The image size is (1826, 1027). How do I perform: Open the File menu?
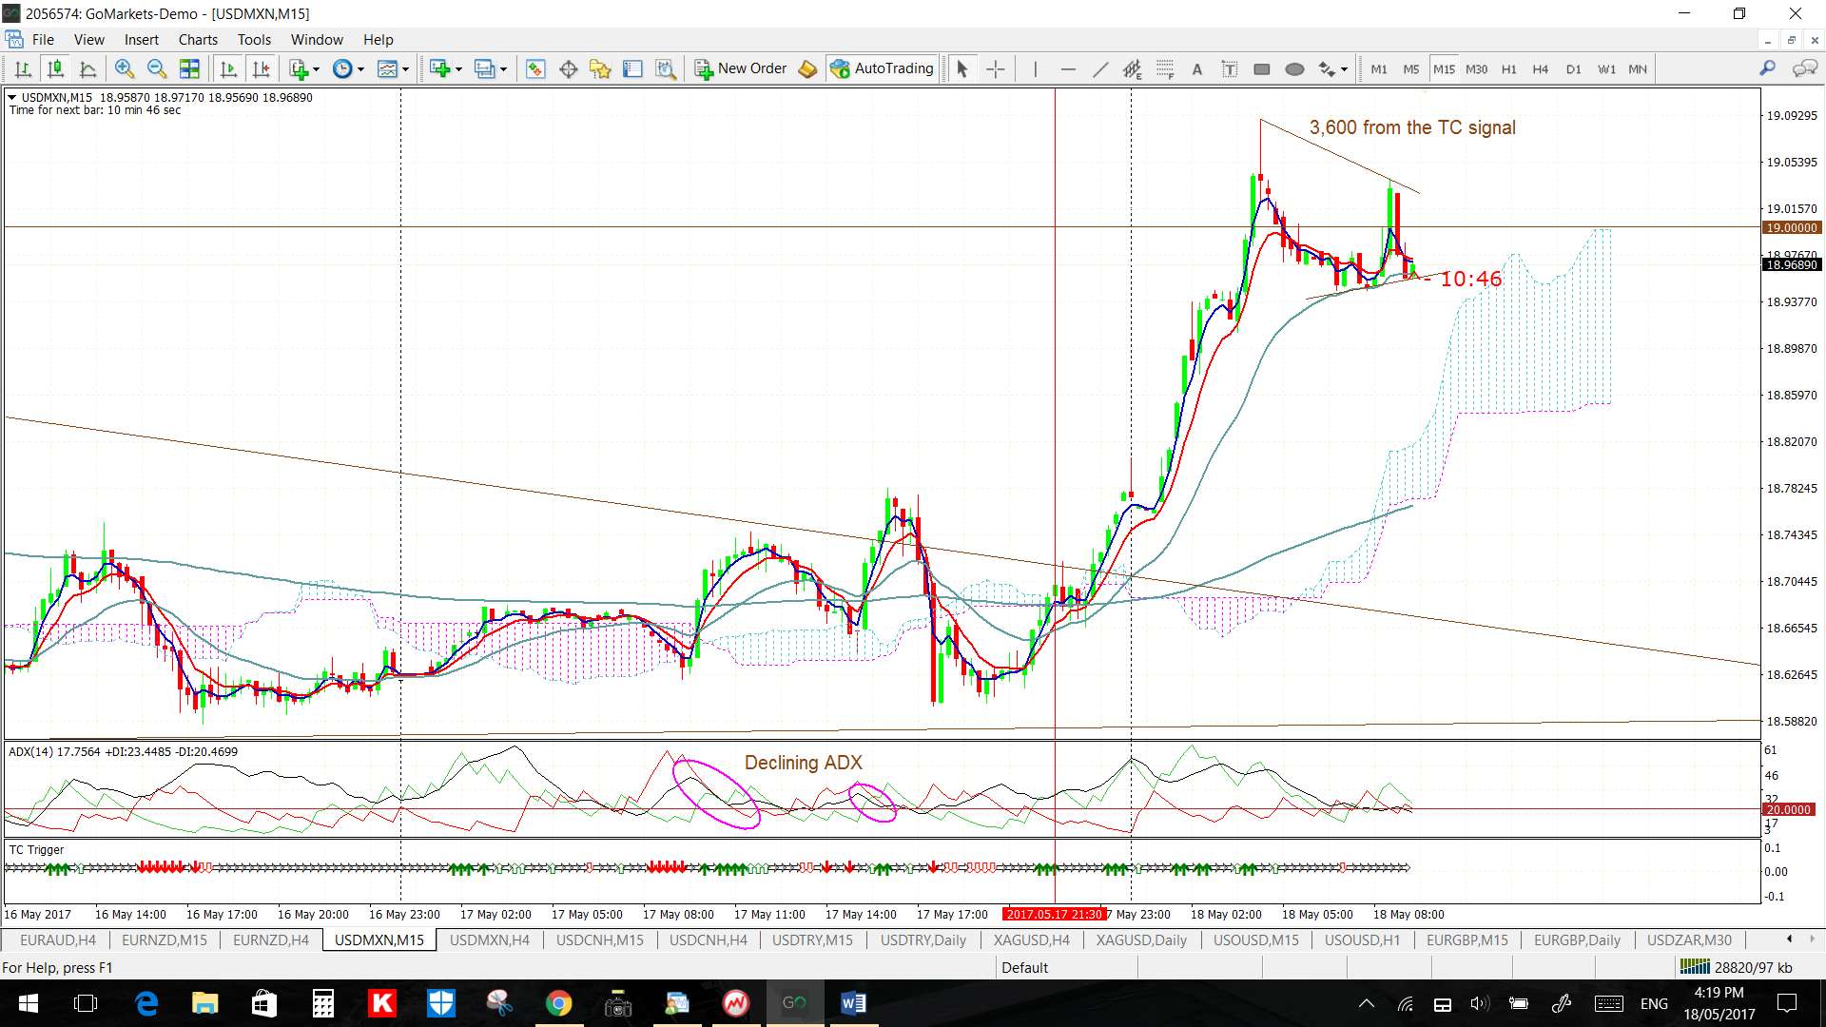click(43, 40)
